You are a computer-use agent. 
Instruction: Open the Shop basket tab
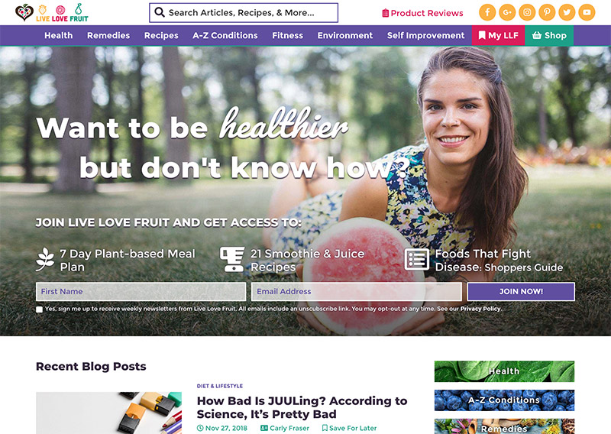549,35
